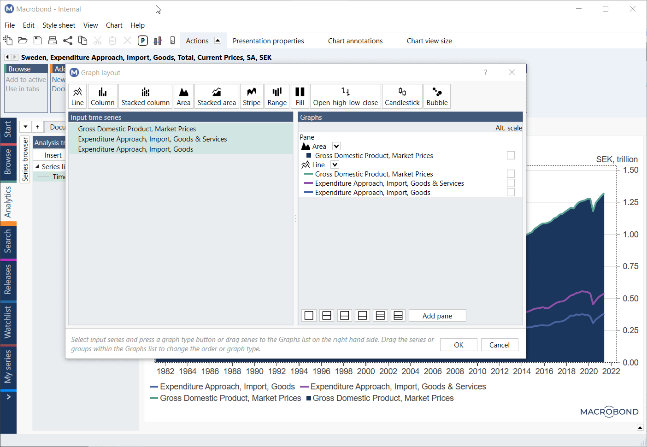
Task: Open the File menu
Action: (10, 25)
